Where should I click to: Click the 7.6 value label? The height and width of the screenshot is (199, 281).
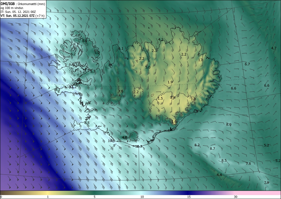pyautogui.click(x=248, y=163)
